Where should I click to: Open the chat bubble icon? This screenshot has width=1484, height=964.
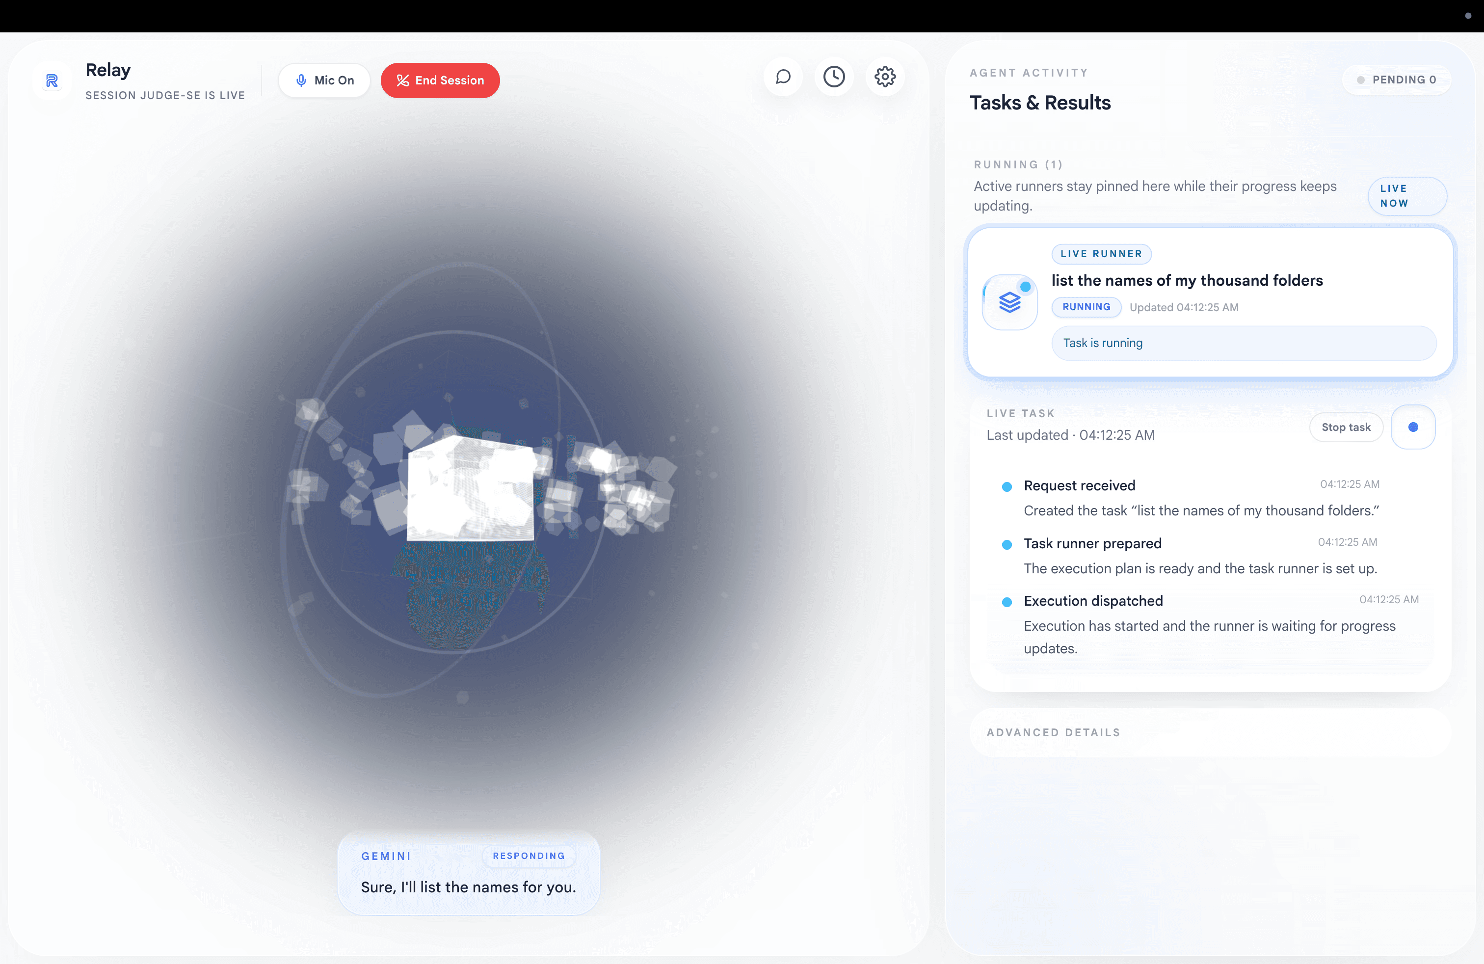[x=783, y=78]
